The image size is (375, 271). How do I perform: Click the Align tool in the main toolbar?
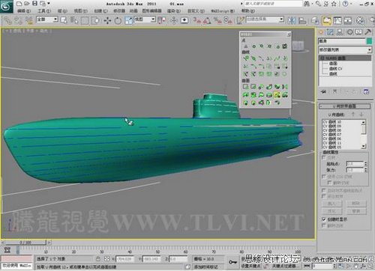coord(302,20)
